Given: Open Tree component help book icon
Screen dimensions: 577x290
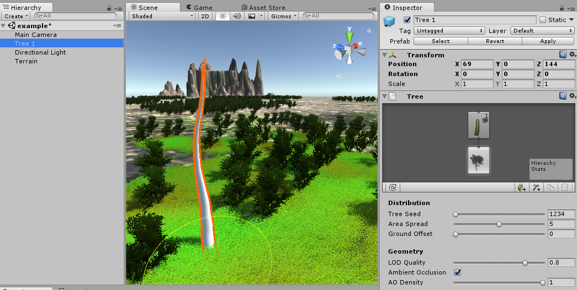Looking at the screenshot, I should [x=563, y=96].
